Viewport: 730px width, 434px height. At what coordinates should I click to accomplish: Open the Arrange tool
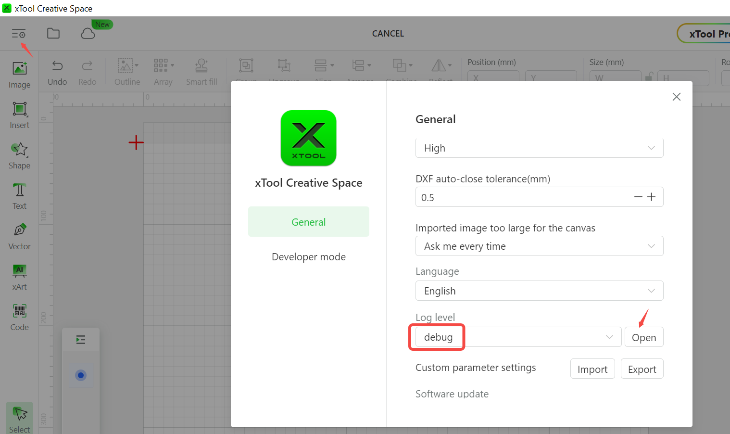361,66
